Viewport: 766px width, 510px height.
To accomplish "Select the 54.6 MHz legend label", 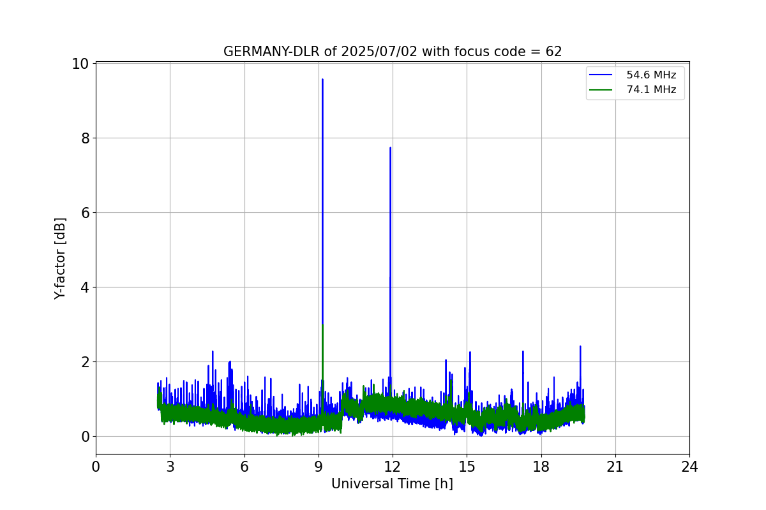I will (x=651, y=75).
